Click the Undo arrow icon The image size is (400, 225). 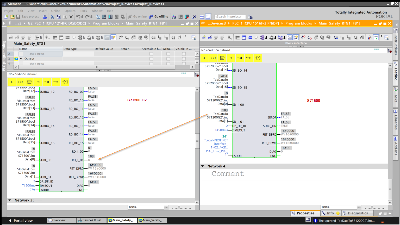(78, 17)
